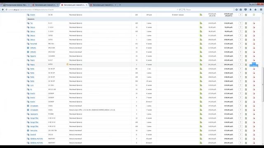Open statistics chart icon in the Lynx row
The width and height of the screenshot is (264, 148).
pos(201,85)
